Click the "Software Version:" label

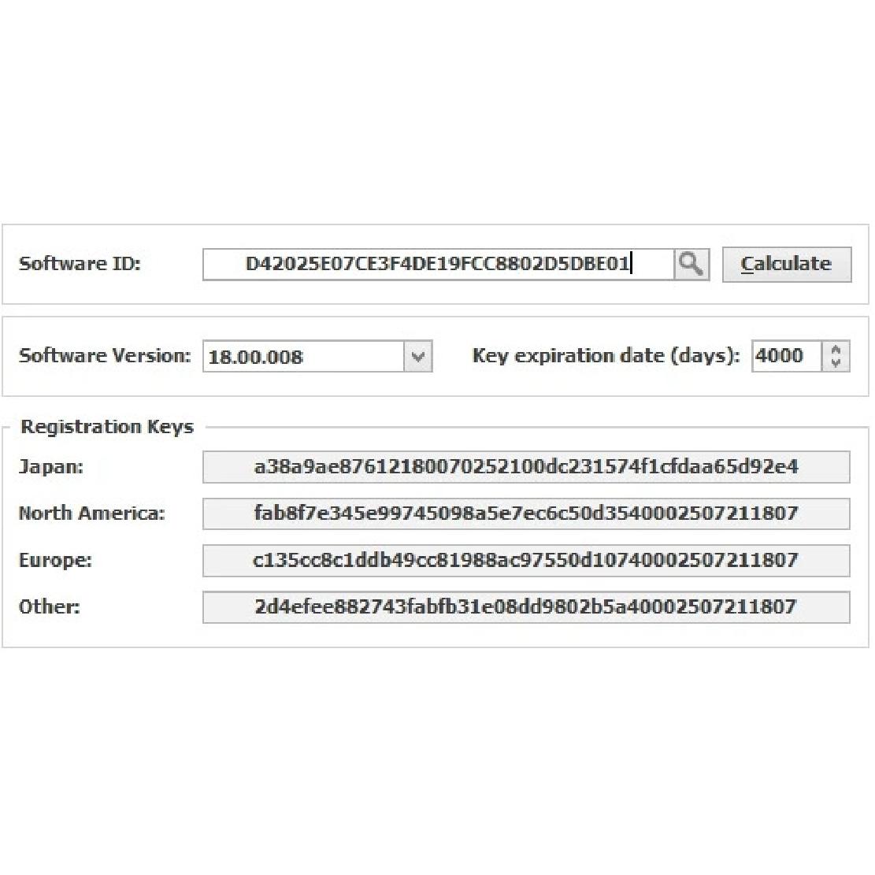[x=105, y=356]
